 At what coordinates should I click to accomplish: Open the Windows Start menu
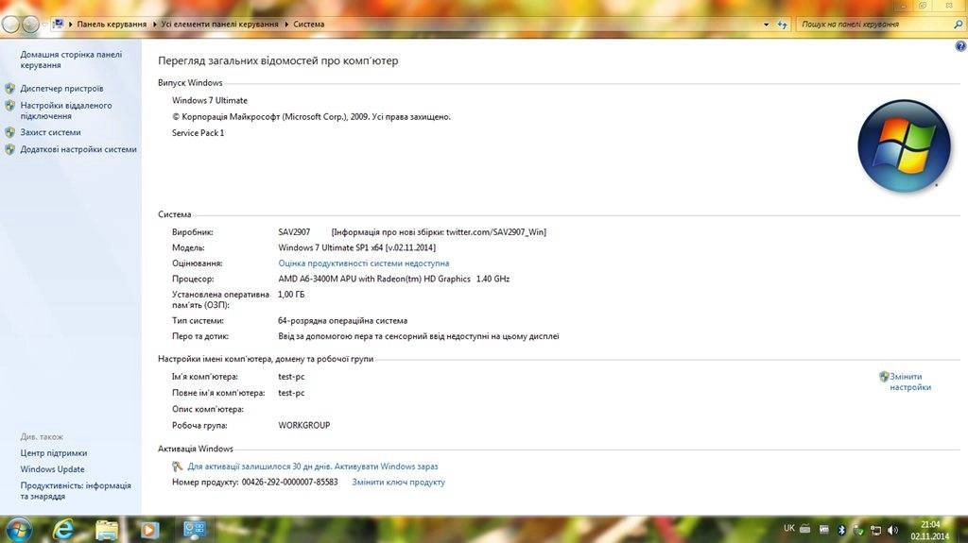pyautogui.click(x=18, y=530)
